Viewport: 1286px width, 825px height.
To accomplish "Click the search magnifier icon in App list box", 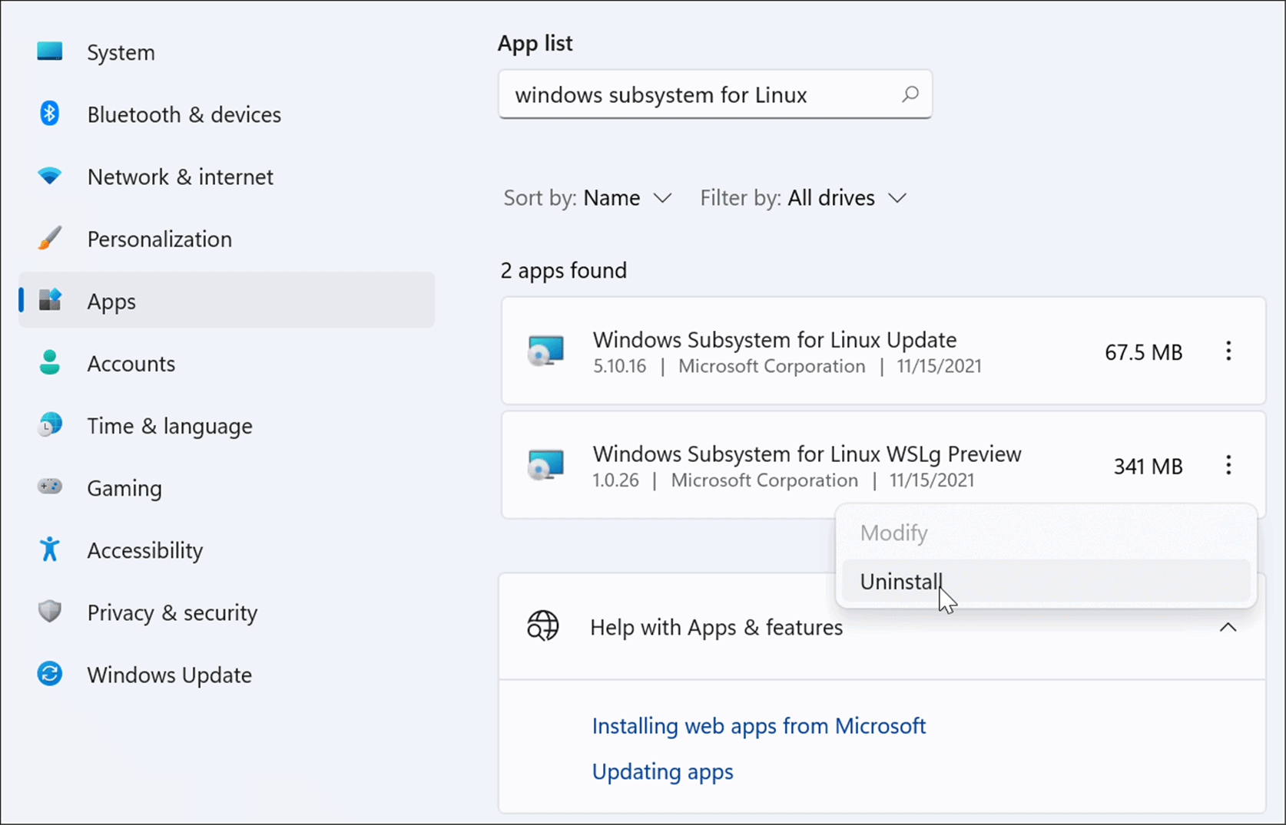I will click(x=910, y=94).
